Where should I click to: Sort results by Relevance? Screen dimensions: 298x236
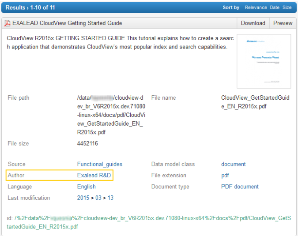tap(256, 7)
